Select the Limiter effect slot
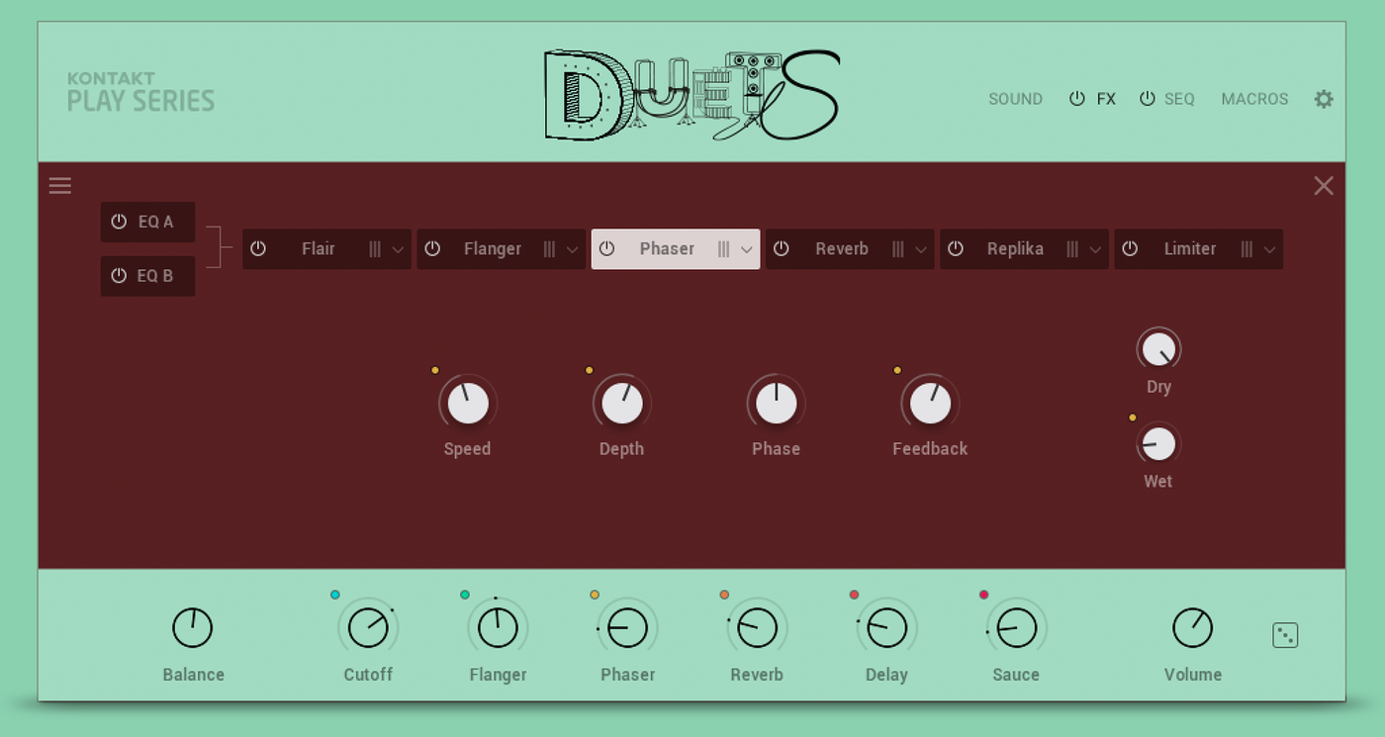Screen dimensions: 1385x737 (x=1198, y=249)
